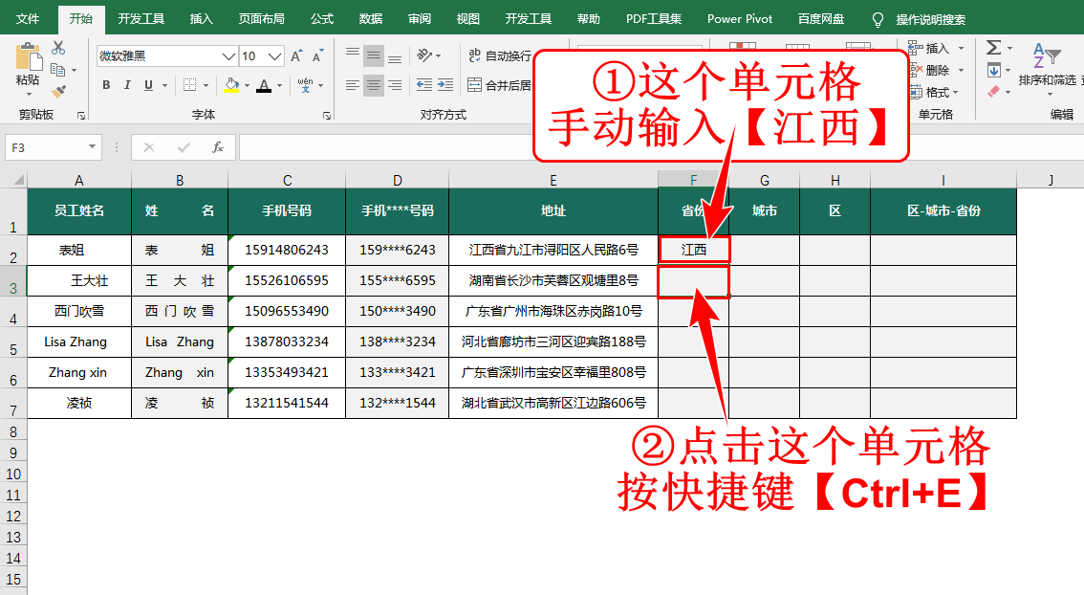This screenshot has height=595, width=1084.
Task: Toggle Bold formatting
Action: click(106, 85)
